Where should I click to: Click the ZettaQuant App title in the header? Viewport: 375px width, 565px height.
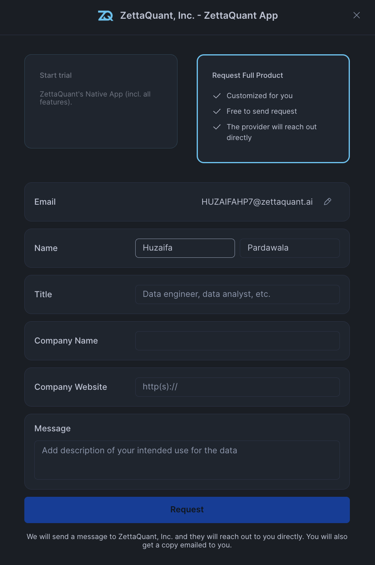point(198,16)
